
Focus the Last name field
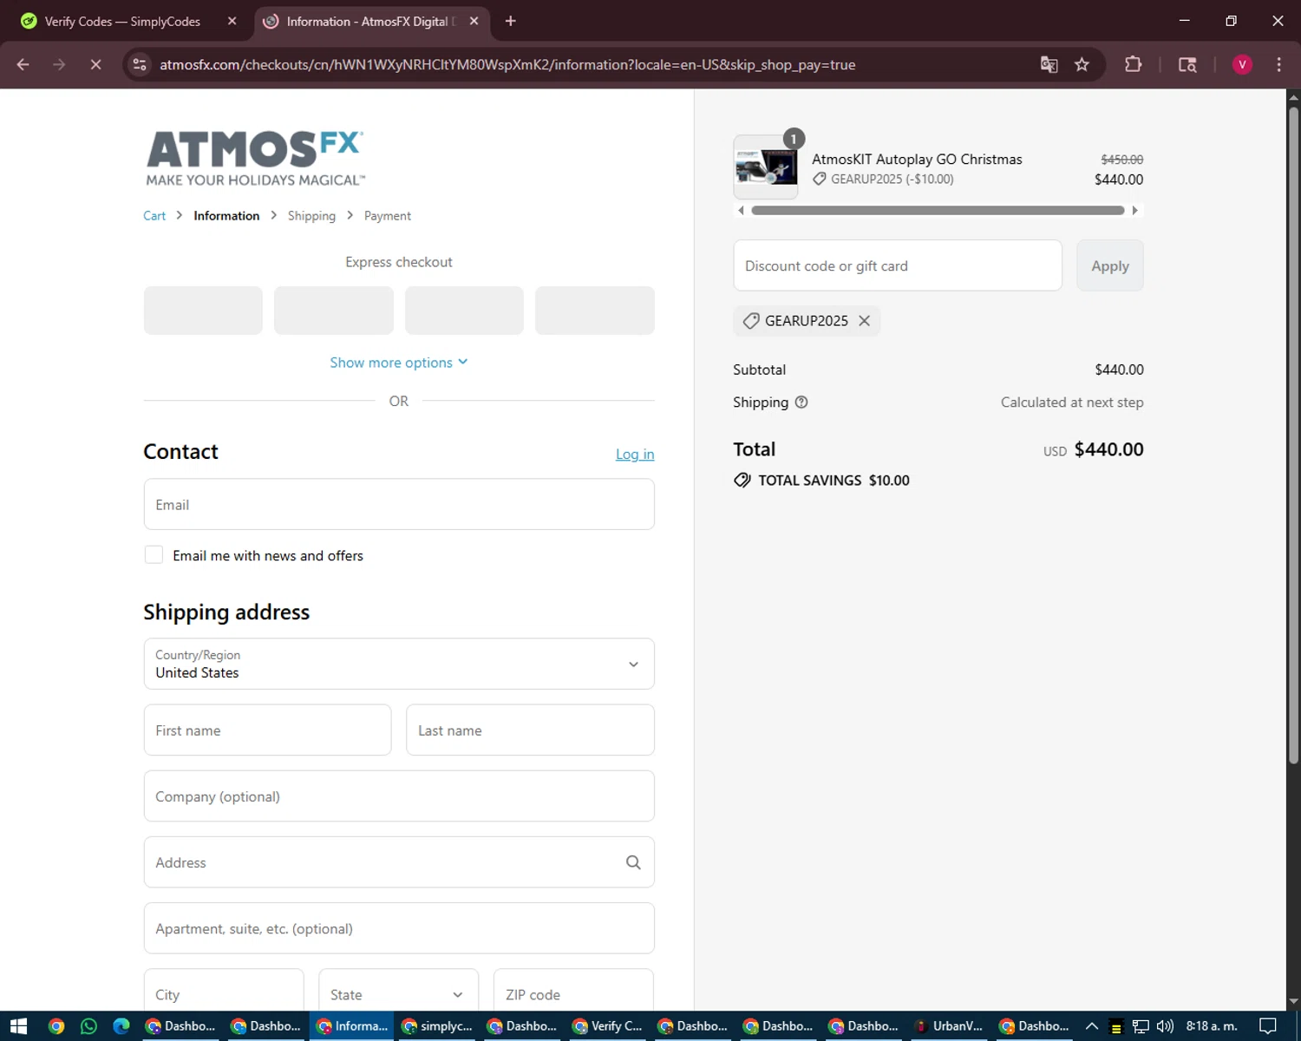(530, 730)
